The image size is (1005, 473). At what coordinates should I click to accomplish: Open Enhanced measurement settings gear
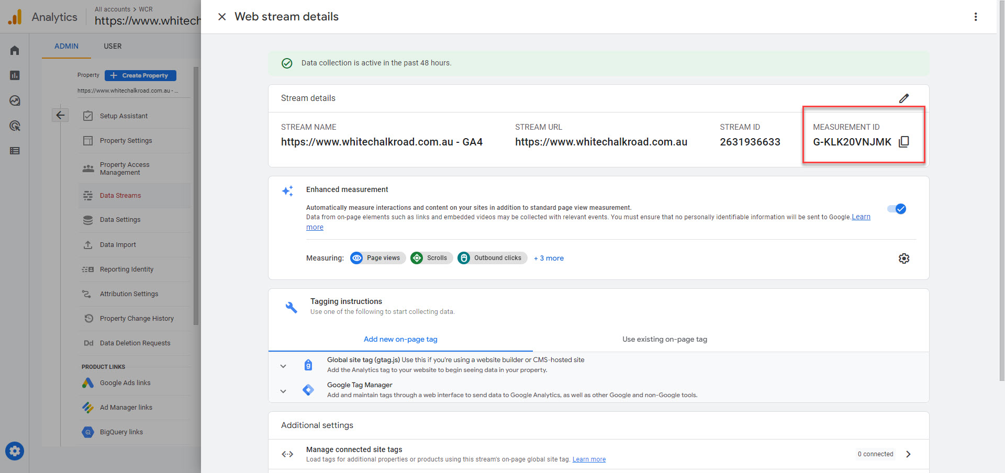(x=903, y=258)
